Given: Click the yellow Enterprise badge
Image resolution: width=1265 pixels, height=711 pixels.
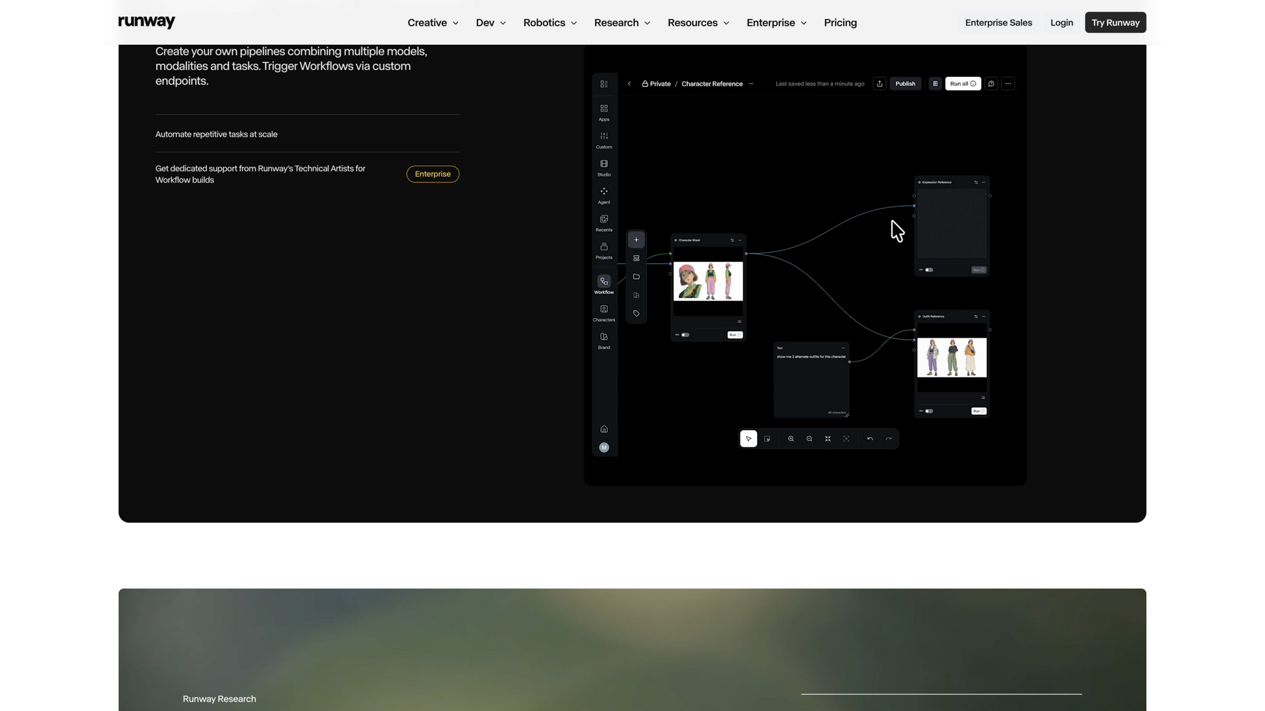Looking at the screenshot, I should point(433,174).
